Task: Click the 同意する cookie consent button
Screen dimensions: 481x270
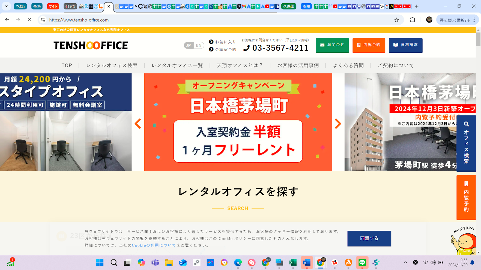Action: 369,238
